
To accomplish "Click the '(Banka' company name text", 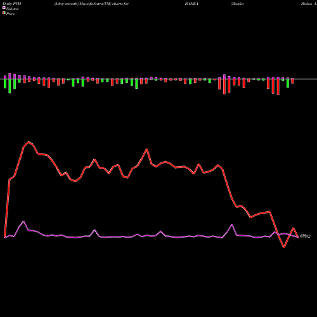I will pos(237,4).
